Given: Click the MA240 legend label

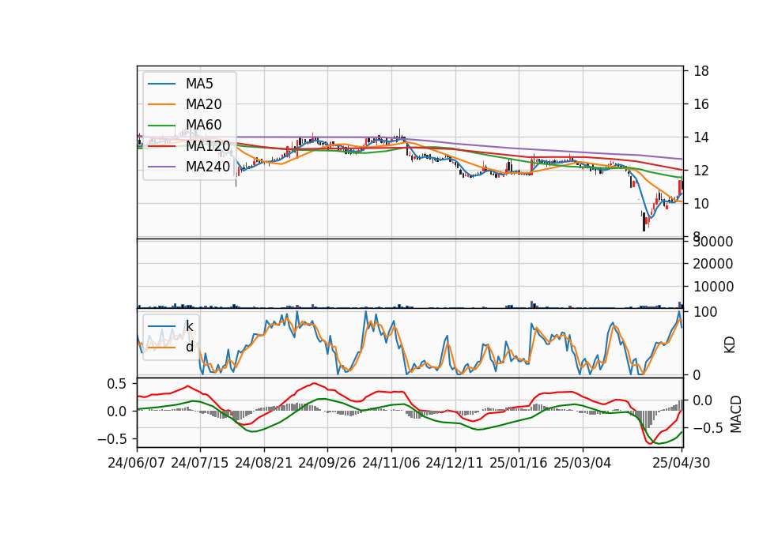Looking at the screenshot, I should 208,167.
